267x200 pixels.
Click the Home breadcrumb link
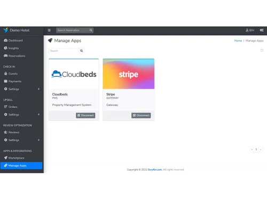(238, 41)
